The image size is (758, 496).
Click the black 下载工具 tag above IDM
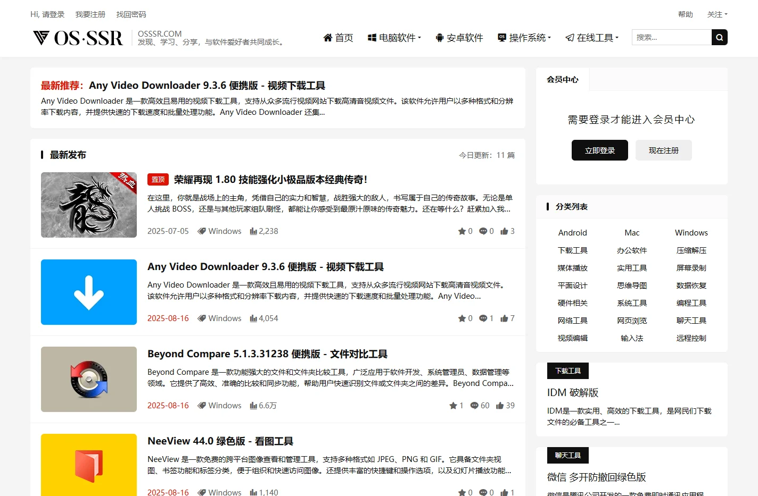click(x=568, y=371)
